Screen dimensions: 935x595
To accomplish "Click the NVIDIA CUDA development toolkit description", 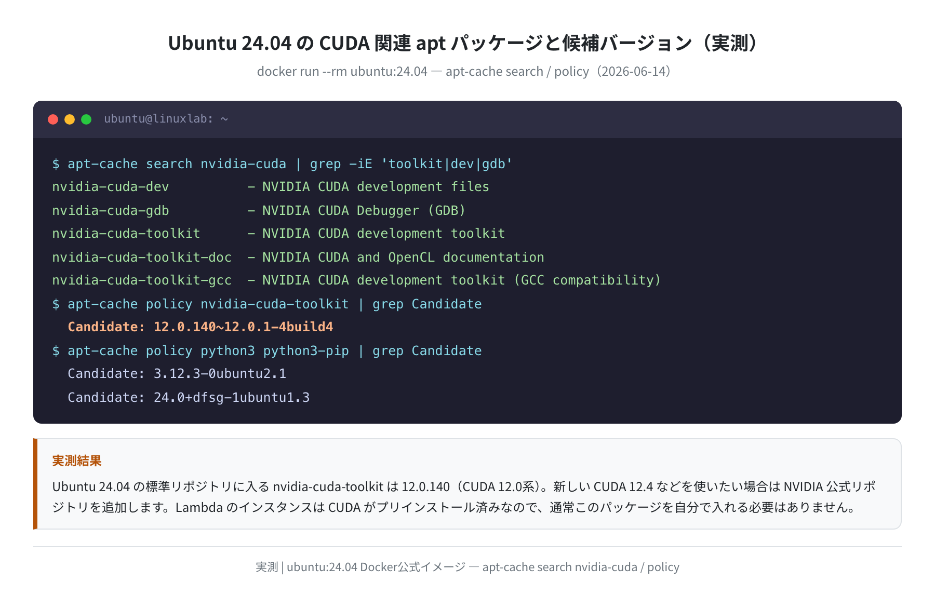I will point(383,234).
